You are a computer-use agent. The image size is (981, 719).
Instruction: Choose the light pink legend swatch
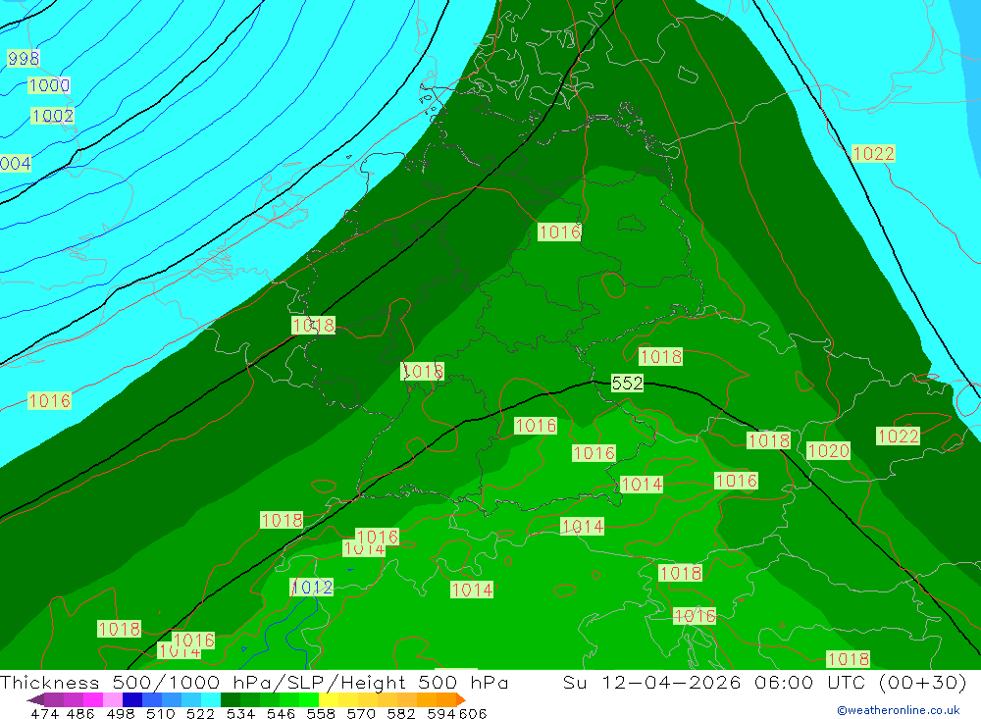[x=113, y=699]
